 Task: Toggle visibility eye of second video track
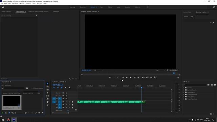coord(66,96)
